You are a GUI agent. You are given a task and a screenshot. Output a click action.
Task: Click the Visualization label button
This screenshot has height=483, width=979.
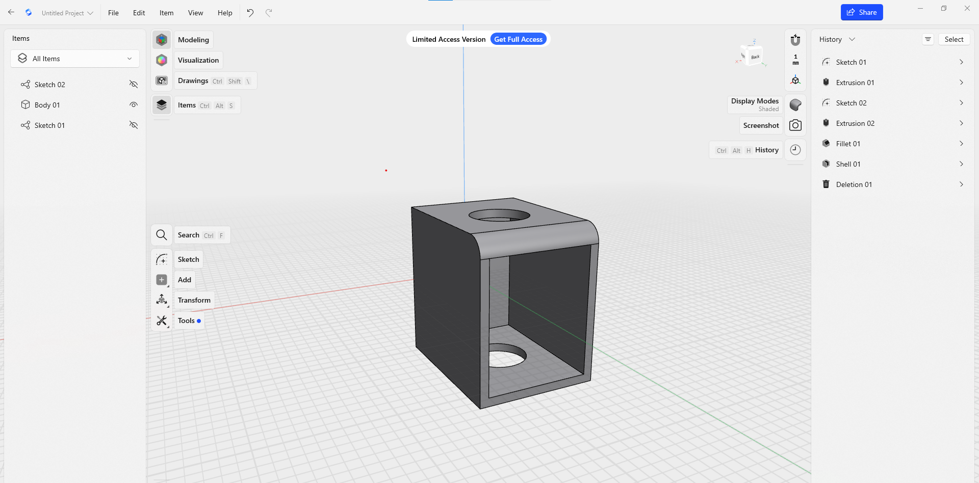pos(198,60)
